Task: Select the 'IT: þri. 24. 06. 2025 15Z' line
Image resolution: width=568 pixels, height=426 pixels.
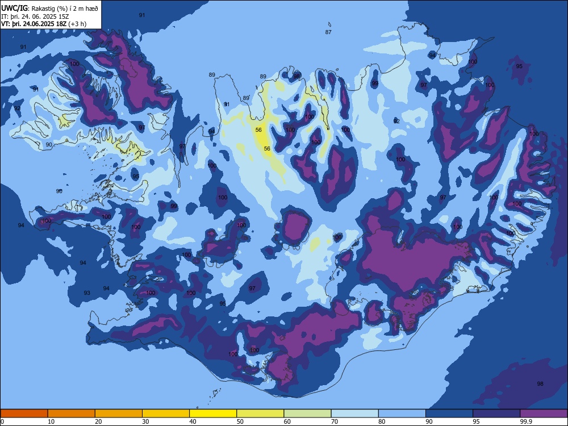Action: point(35,16)
